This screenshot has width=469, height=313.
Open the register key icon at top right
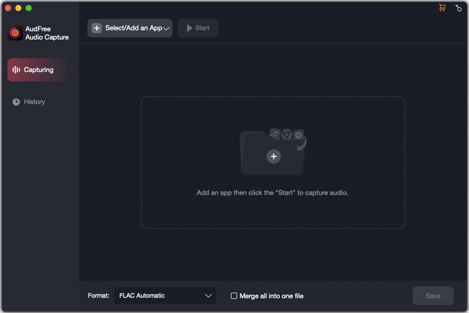tap(458, 8)
